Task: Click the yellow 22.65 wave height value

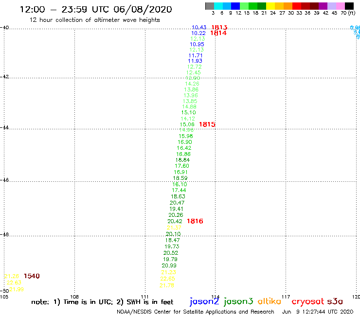Action: [168, 279]
